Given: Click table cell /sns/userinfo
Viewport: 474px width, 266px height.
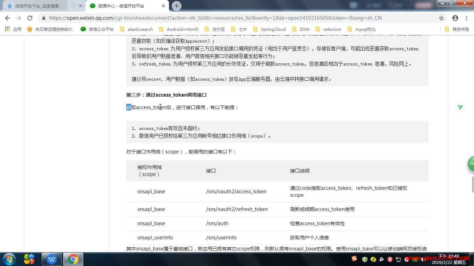Looking at the screenshot, I should pos(221,238).
